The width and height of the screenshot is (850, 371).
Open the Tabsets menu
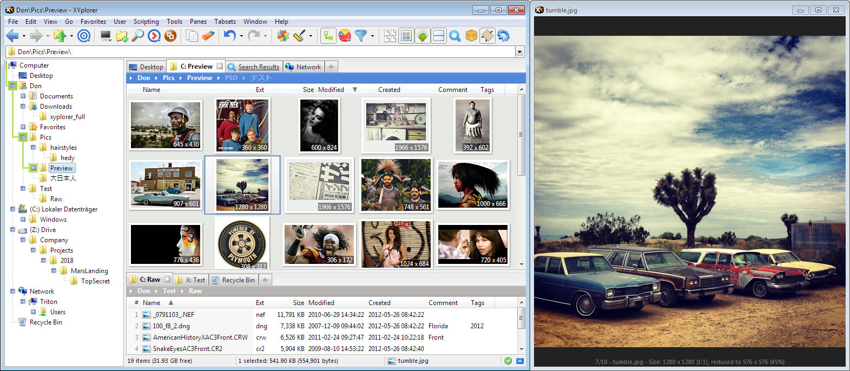pos(225,22)
